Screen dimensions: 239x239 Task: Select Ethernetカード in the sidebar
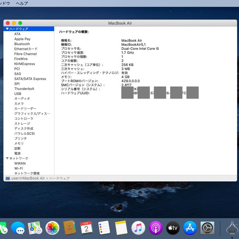pos(26,49)
